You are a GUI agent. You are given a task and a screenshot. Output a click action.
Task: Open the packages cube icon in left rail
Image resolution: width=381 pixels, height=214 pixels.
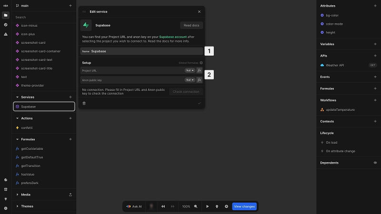coord(6,25)
